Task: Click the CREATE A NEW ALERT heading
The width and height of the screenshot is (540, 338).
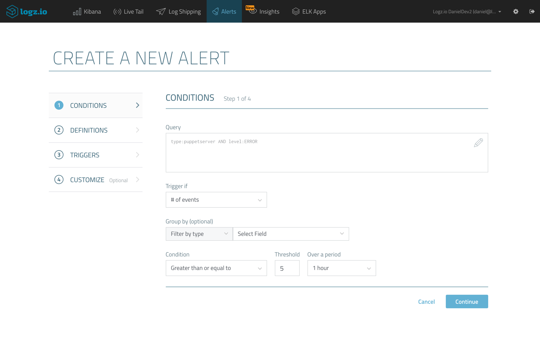Action: (141, 58)
